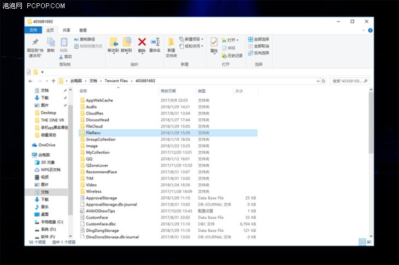The height and width of the screenshot is (265, 399).
Task: Click the Rename (重命名) ribbon icon
Action: [155, 44]
